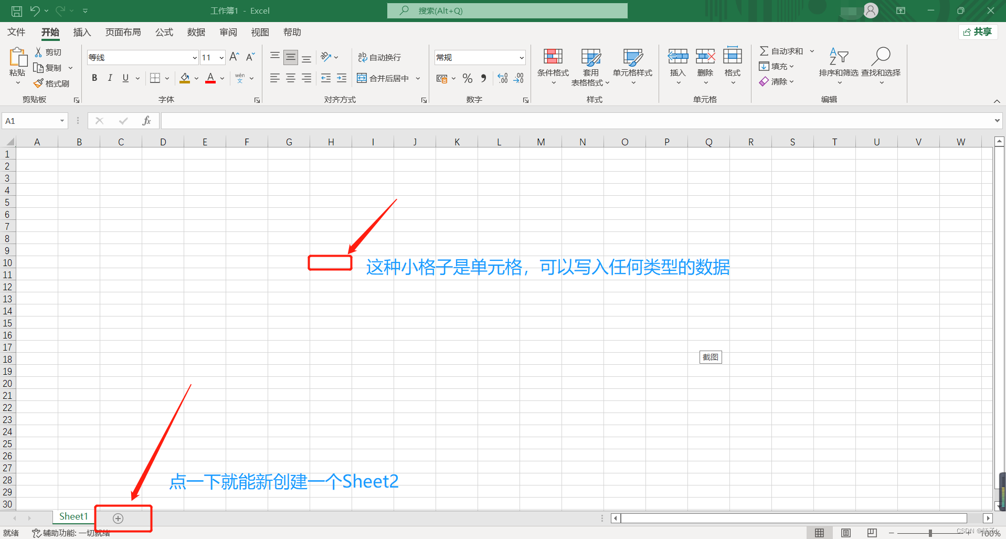Toggle middle vertical alignment
Viewport: 1006px width, 539px height.
pyautogui.click(x=290, y=57)
